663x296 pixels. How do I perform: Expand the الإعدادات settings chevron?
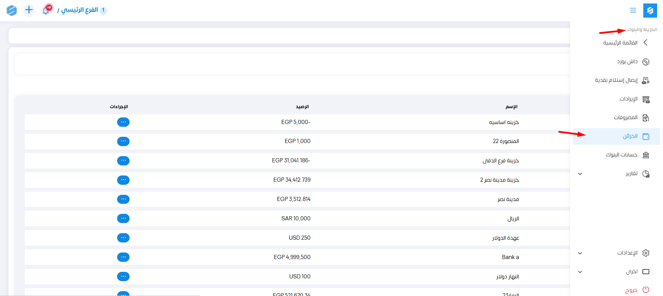click(x=580, y=253)
